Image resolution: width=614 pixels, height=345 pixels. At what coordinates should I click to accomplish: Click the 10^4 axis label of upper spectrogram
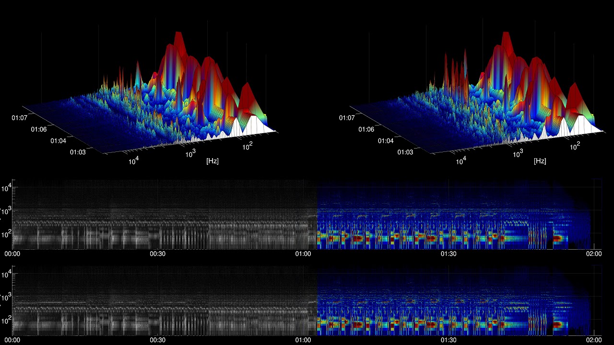click(x=6, y=188)
